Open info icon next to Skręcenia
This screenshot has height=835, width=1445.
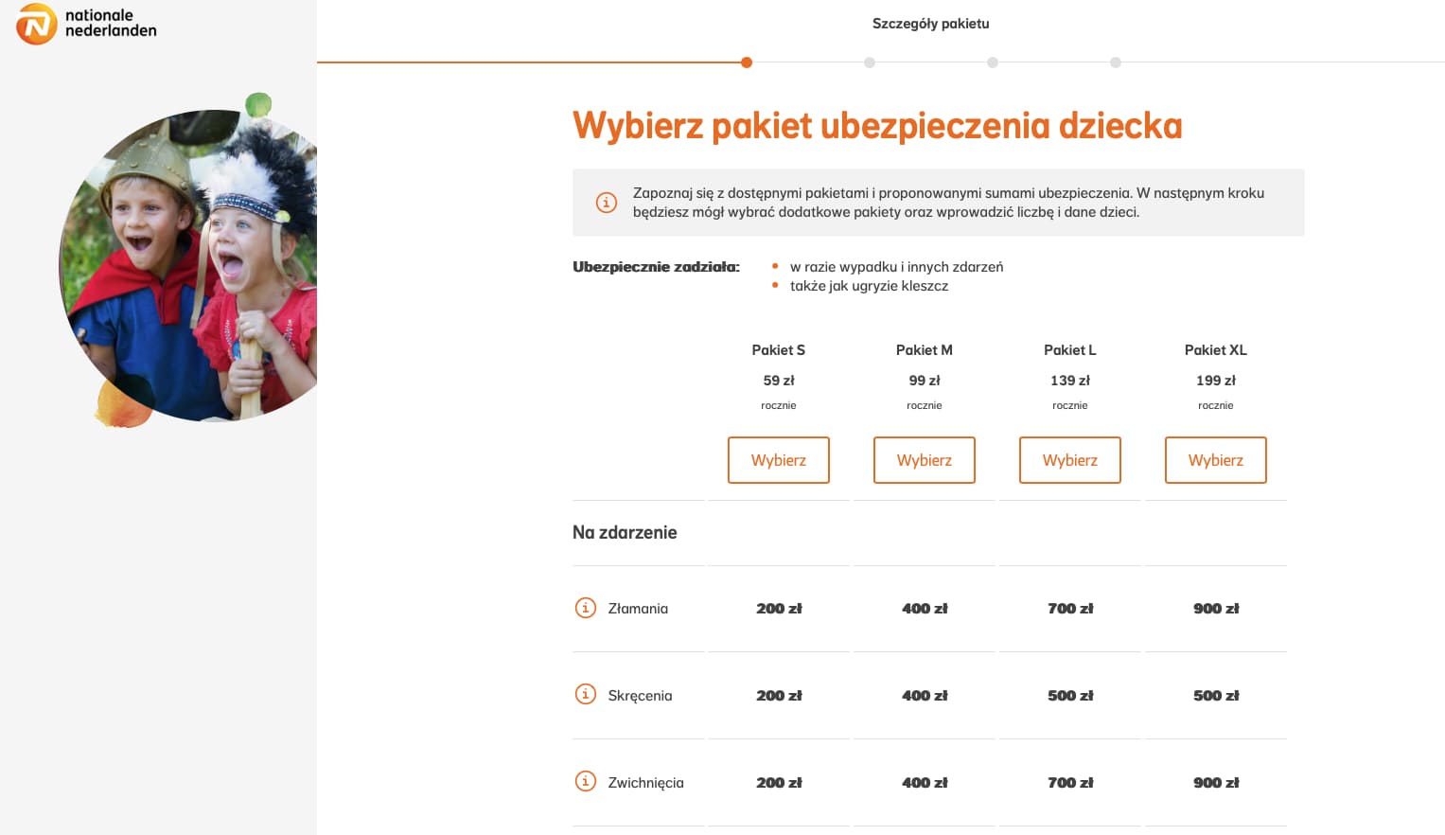pos(586,694)
